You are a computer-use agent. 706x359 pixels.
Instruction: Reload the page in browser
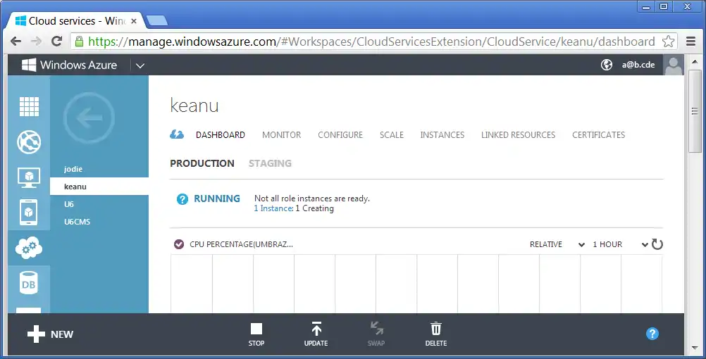(57, 42)
